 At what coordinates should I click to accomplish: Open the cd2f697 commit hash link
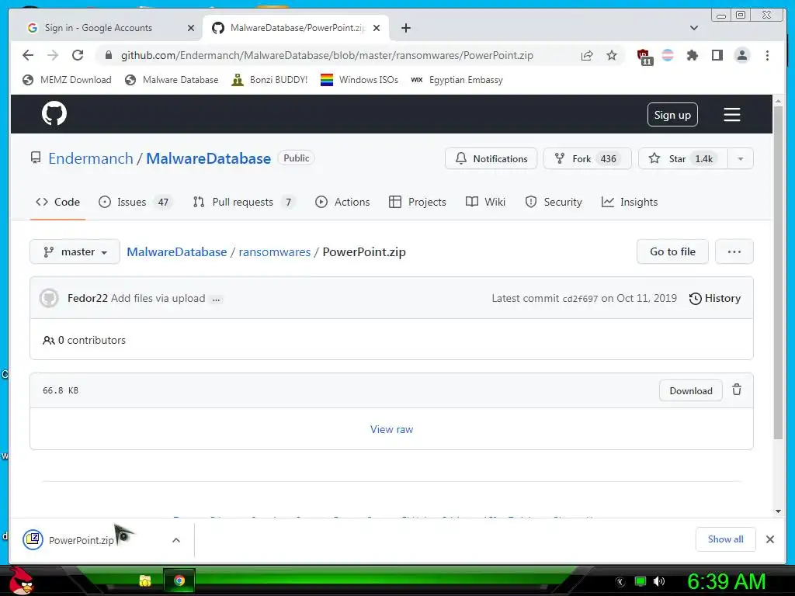pos(580,299)
